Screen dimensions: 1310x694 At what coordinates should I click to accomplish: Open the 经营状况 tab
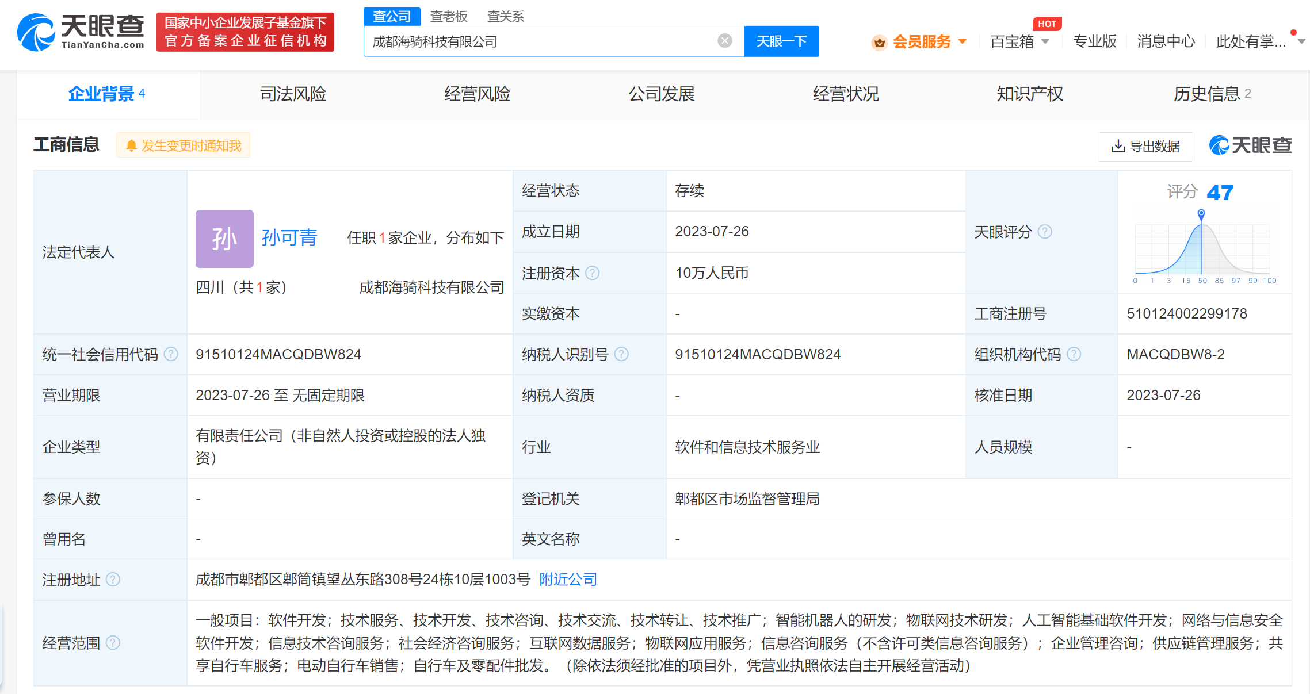(x=846, y=94)
